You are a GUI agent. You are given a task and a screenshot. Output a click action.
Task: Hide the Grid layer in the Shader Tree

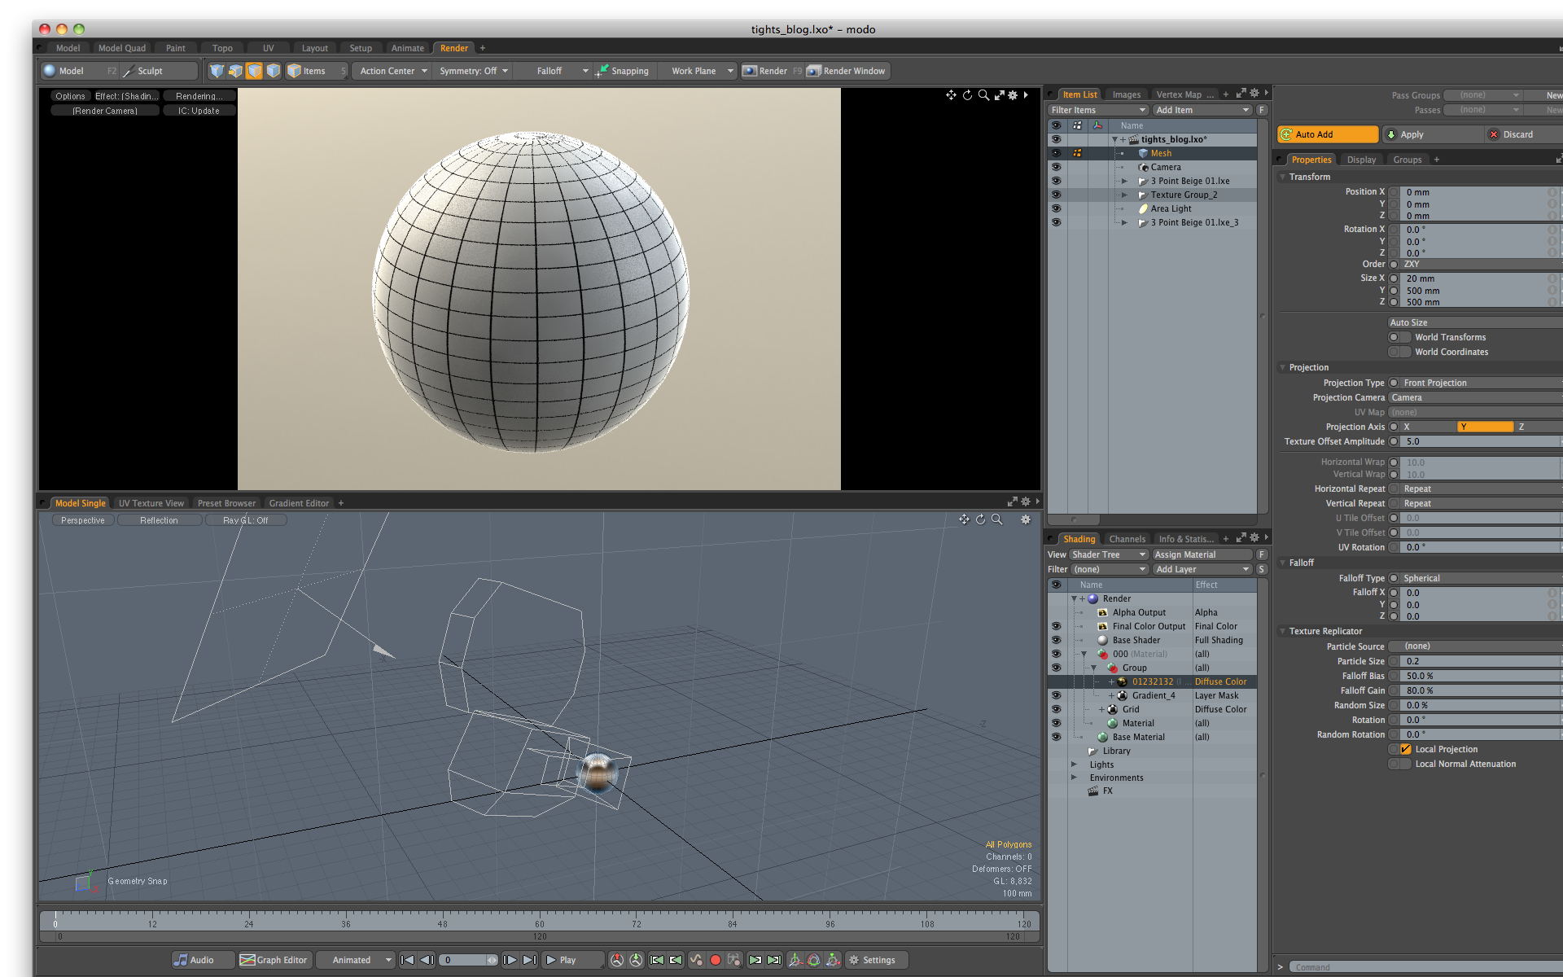[x=1056, y=709]
